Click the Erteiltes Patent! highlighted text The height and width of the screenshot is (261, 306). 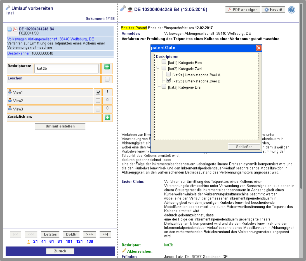point(134,28)
